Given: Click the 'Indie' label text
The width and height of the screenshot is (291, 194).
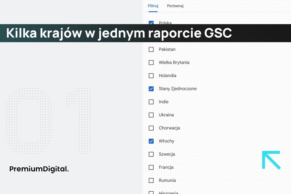Looking at the screenshot, I should click(164, 102).
